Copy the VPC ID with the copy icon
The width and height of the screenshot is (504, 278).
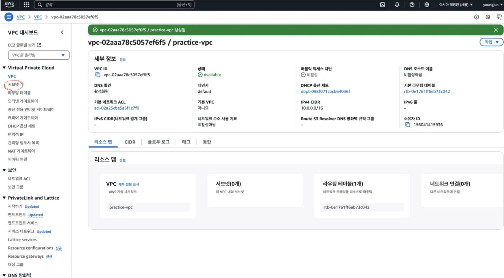pyautogui.click(x=98, y=75)
